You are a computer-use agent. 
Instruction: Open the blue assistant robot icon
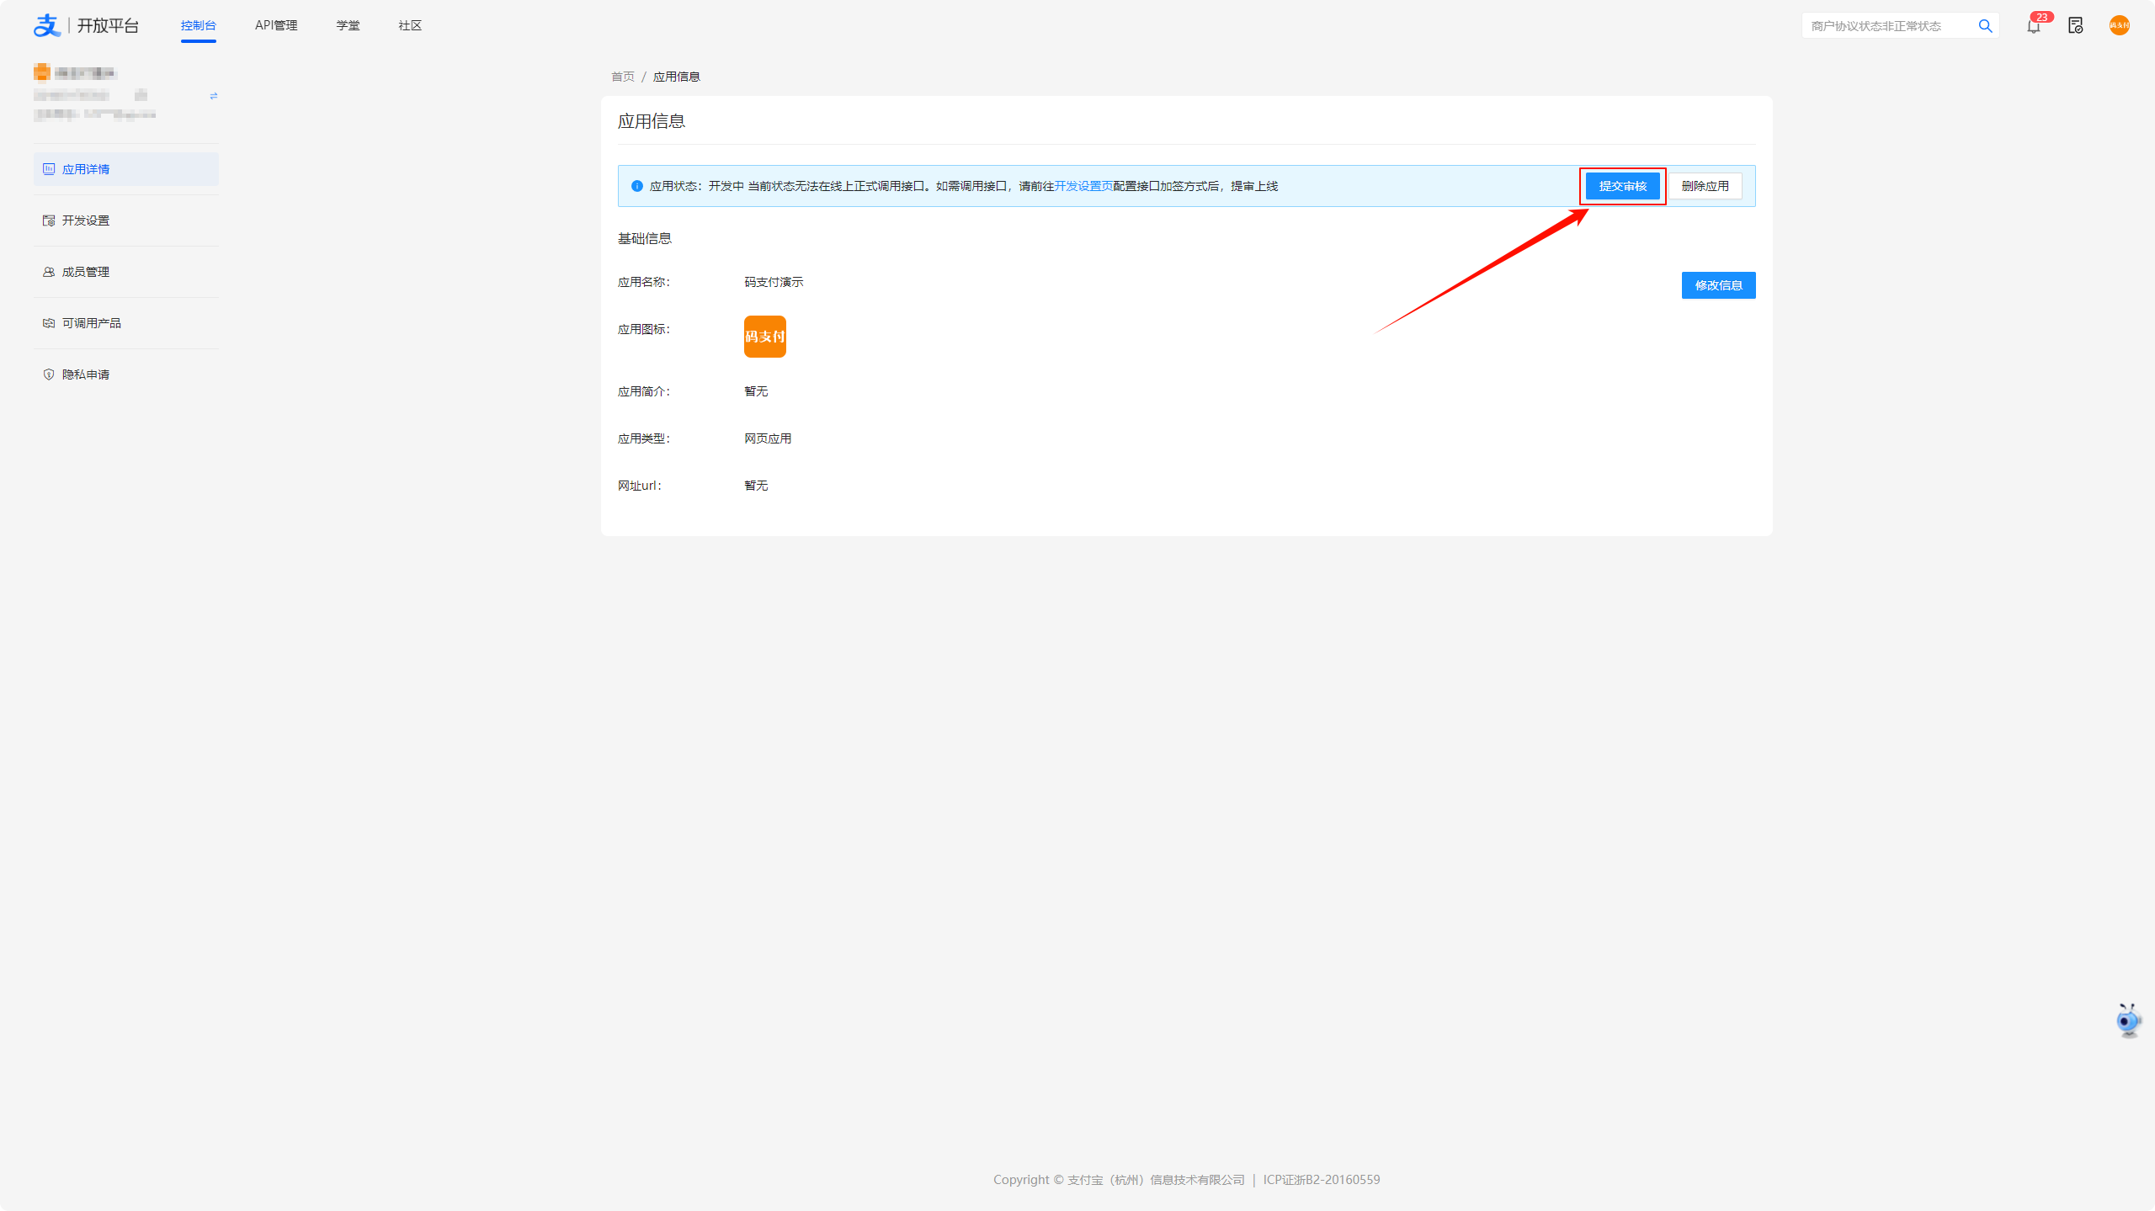[x=2127, y=1020]
